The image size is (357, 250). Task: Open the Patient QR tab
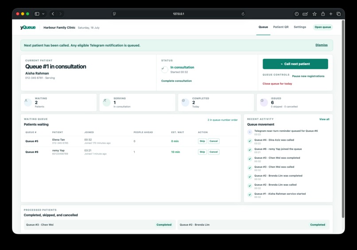tap(281, 27)
